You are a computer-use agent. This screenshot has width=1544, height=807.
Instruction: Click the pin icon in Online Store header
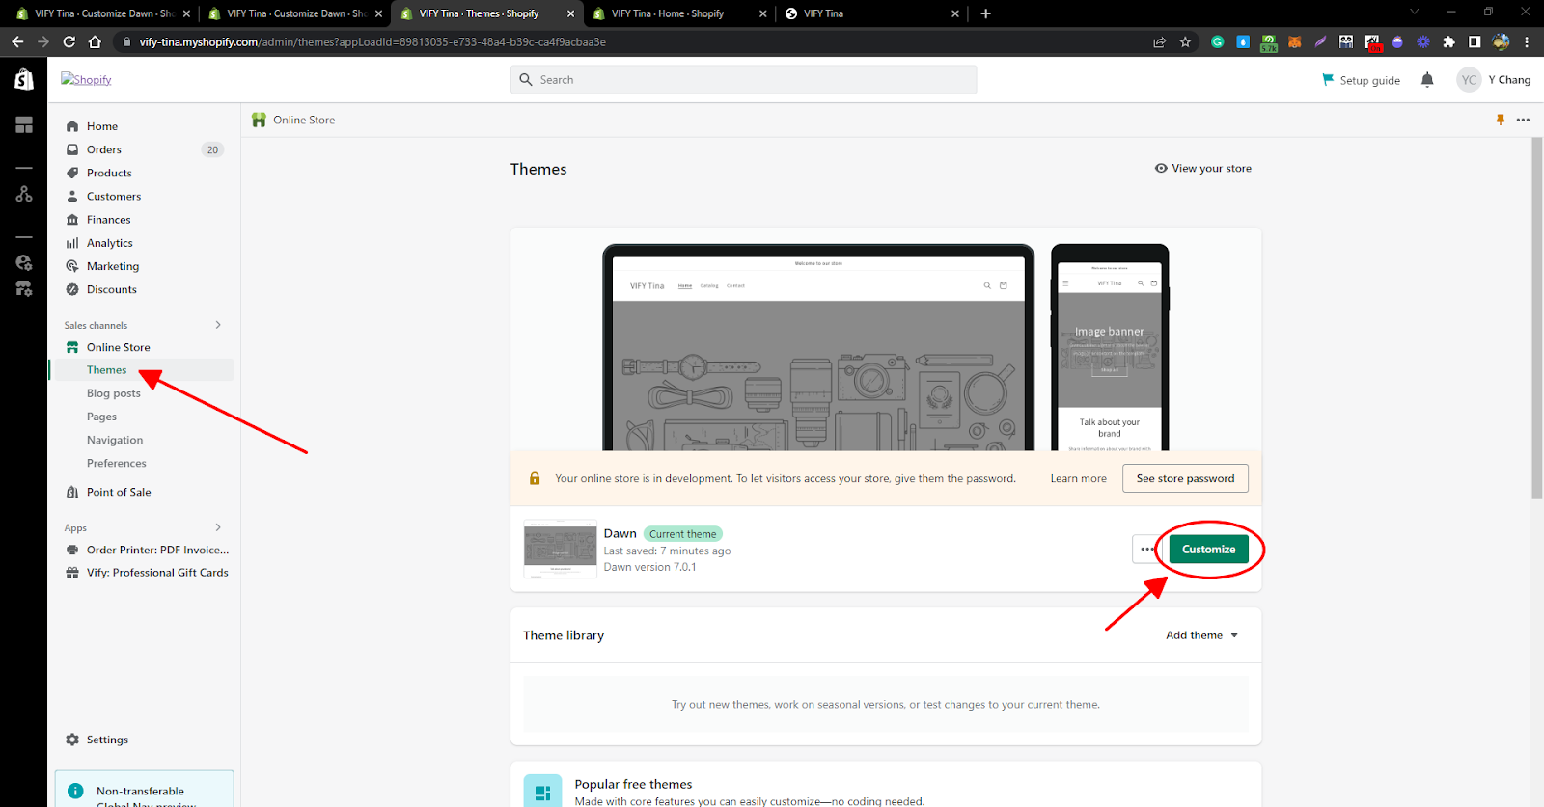[x=1500, y=120]
